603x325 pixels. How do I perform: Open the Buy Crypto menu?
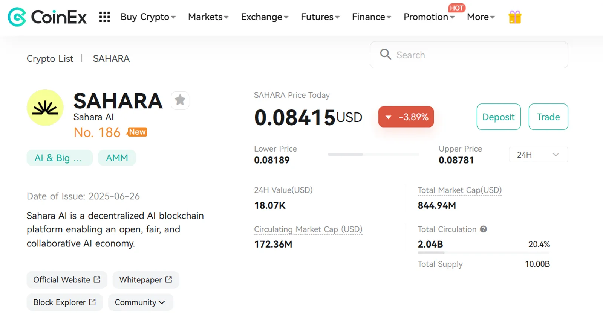[x=148, y=17]
